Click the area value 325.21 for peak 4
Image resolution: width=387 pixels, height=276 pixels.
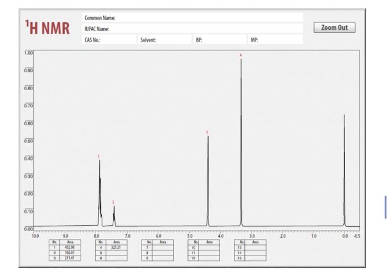(117, 247)
